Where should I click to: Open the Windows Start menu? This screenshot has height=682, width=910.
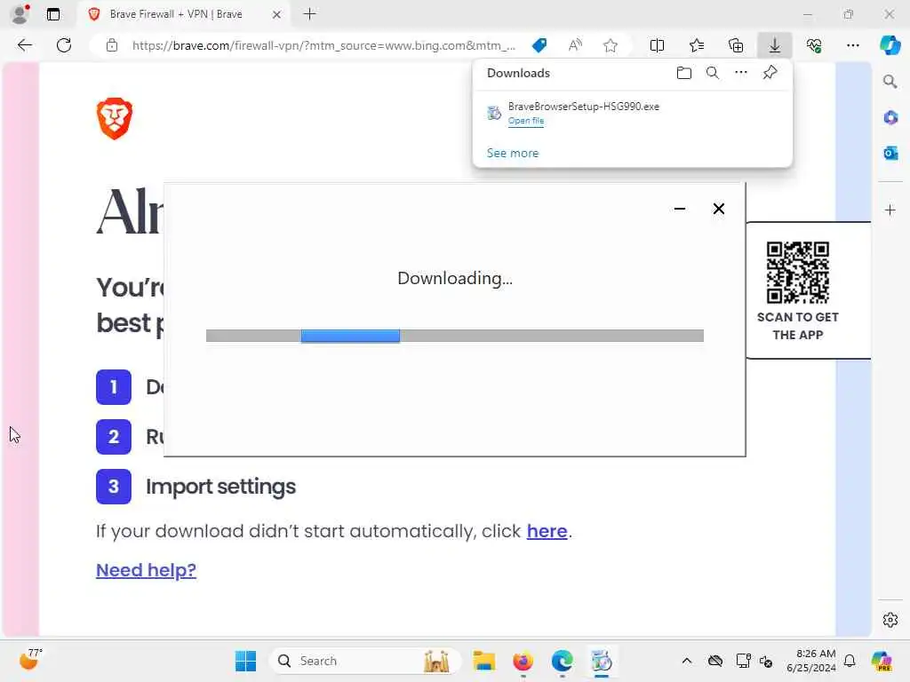coord(245,661)
